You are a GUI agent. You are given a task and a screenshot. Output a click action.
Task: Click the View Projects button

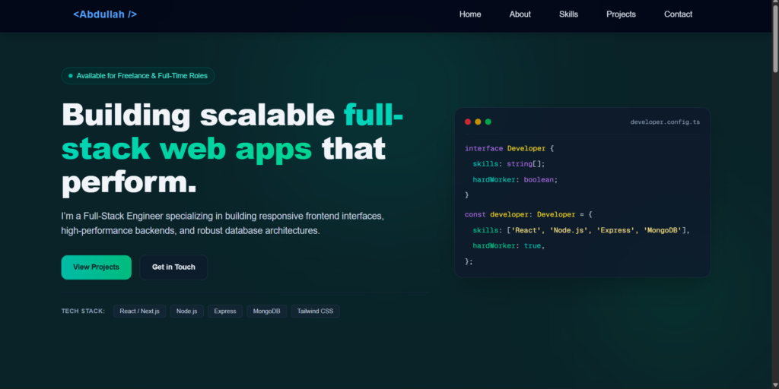point(97,267)
